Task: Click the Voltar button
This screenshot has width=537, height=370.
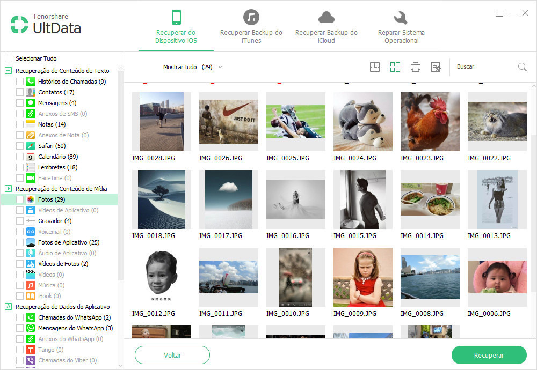Action: coord(172,355)
